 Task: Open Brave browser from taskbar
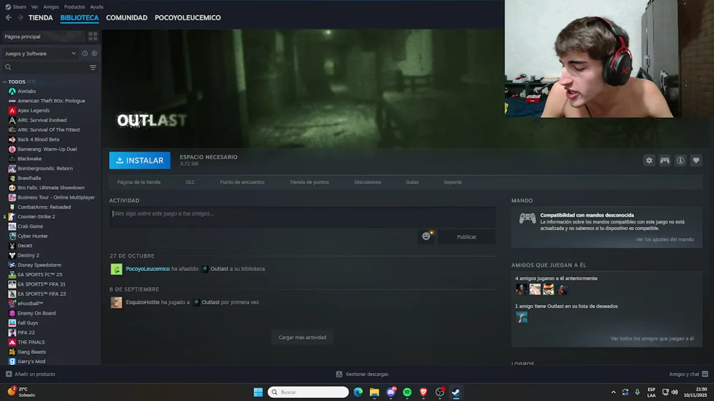[423, 392]
